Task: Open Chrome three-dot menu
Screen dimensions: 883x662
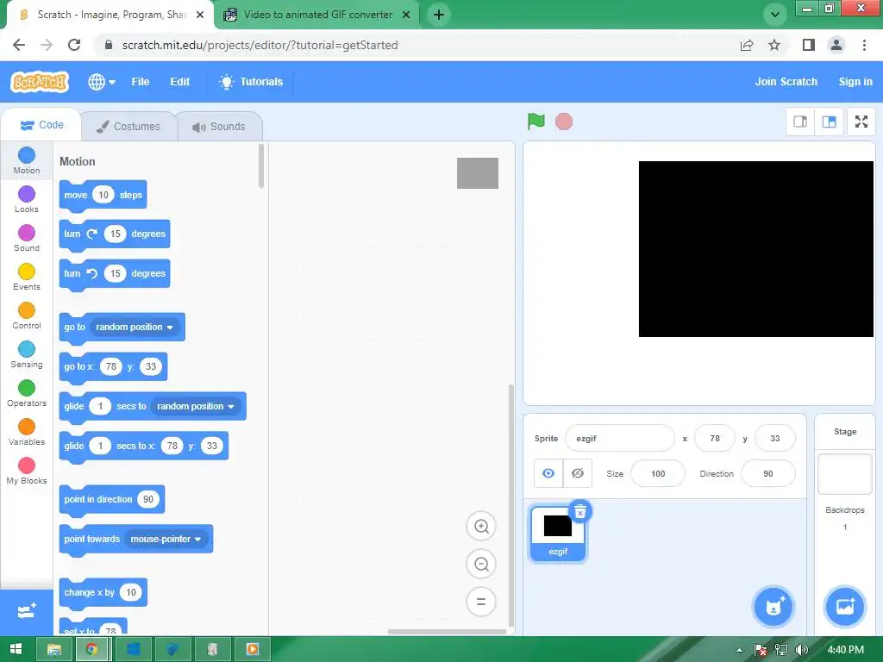Action: (864, 45)
